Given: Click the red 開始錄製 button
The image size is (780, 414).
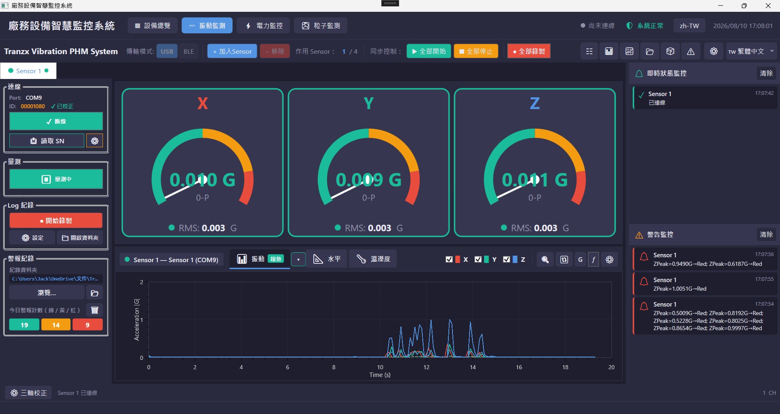Looking at the screenshot, I should tap(56, 221).
